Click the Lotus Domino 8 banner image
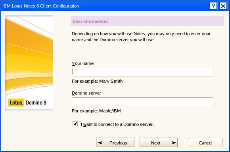The width and height of the screenshot is (230, 152). 29,63
